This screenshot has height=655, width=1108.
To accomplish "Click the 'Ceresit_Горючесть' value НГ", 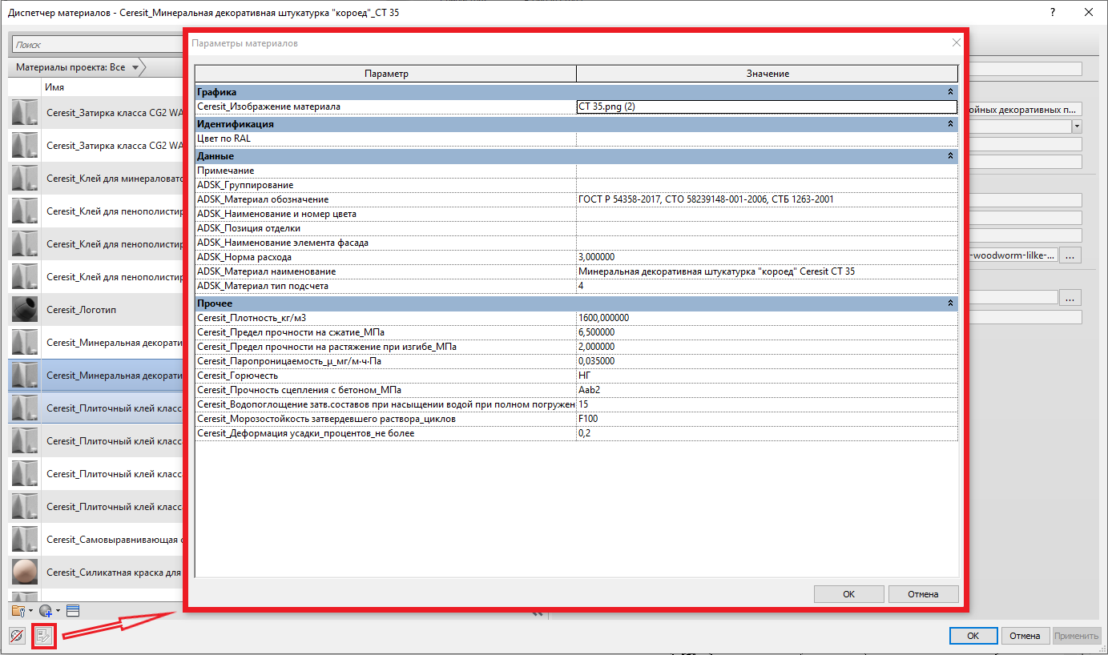I will tap(767, 376).
